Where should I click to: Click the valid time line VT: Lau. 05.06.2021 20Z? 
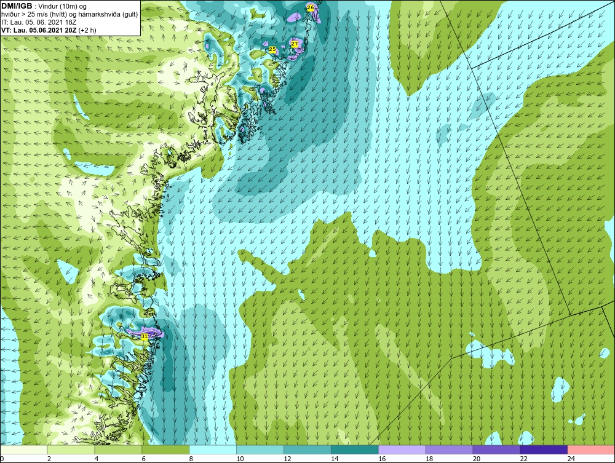point(49,30)
